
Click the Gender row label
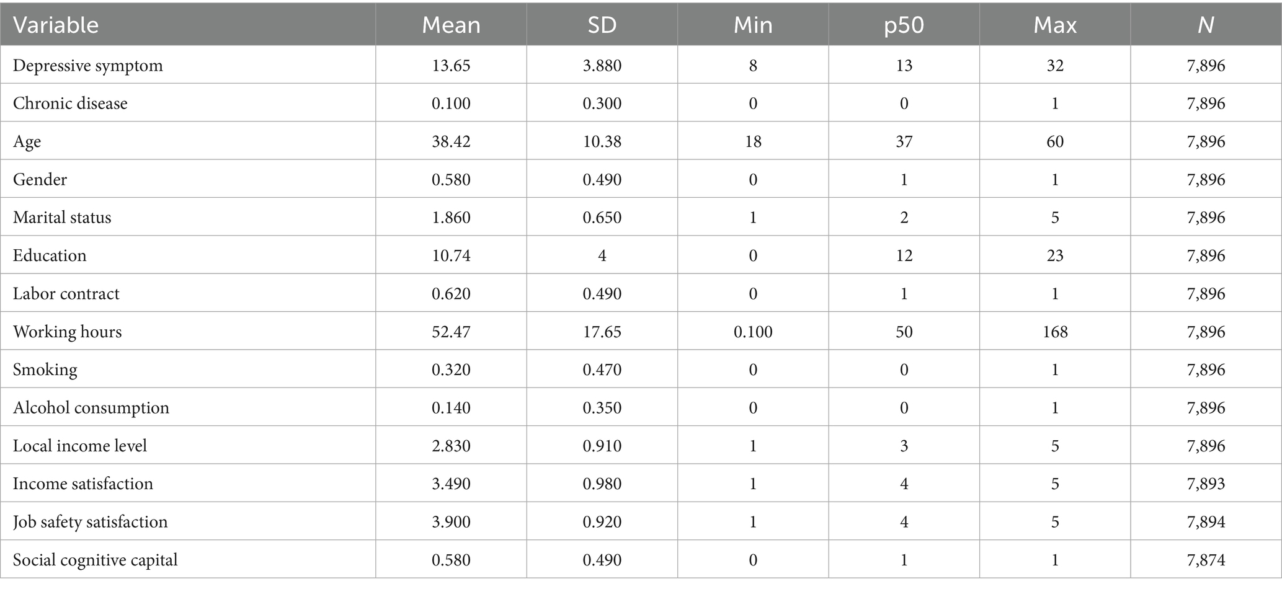40,180
